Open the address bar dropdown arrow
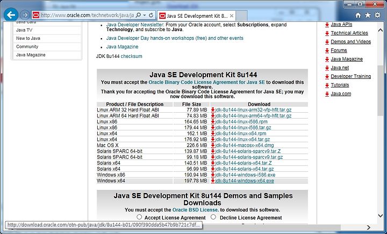 [x=145, y=15]
